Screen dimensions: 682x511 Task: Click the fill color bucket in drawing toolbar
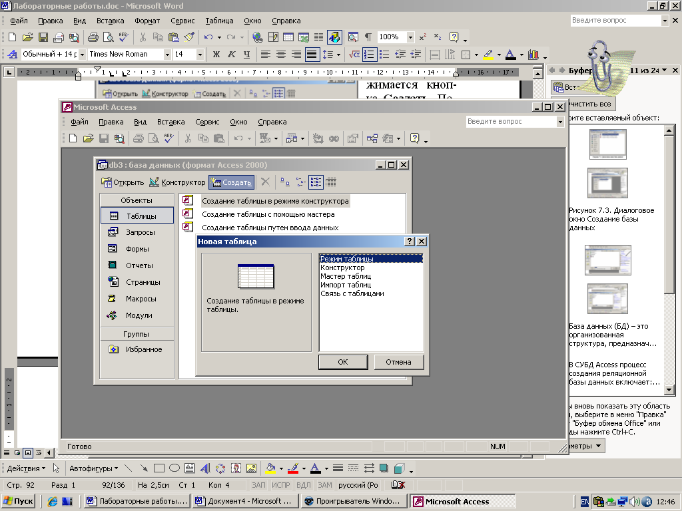[x=270, y=468]
